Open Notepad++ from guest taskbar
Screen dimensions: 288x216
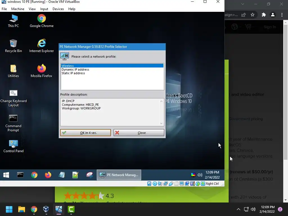pyautogui.click(x=75, y=175)
